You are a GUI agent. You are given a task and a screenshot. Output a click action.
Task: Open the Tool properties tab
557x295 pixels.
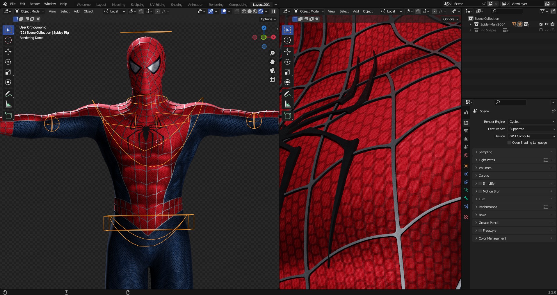point(466,112)
